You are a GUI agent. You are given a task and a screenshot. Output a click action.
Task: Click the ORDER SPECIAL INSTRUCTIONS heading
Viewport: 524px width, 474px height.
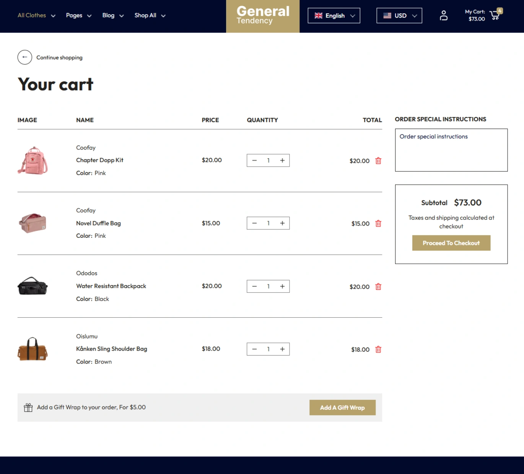[x=441, y=119]
